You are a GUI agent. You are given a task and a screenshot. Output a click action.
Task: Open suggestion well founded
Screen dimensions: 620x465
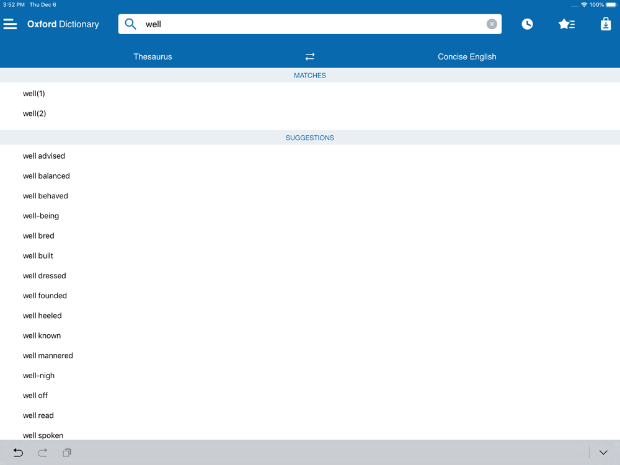pyautogui.click(x=310, y=296)
